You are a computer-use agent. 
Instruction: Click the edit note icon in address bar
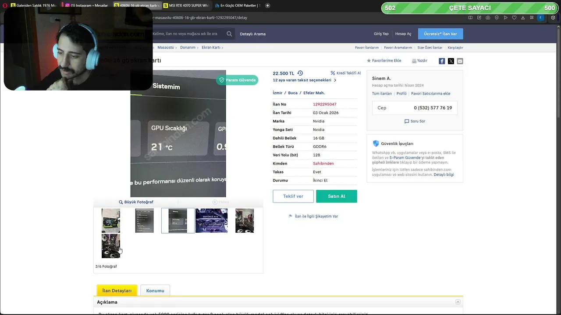click(x=479, y=17)
